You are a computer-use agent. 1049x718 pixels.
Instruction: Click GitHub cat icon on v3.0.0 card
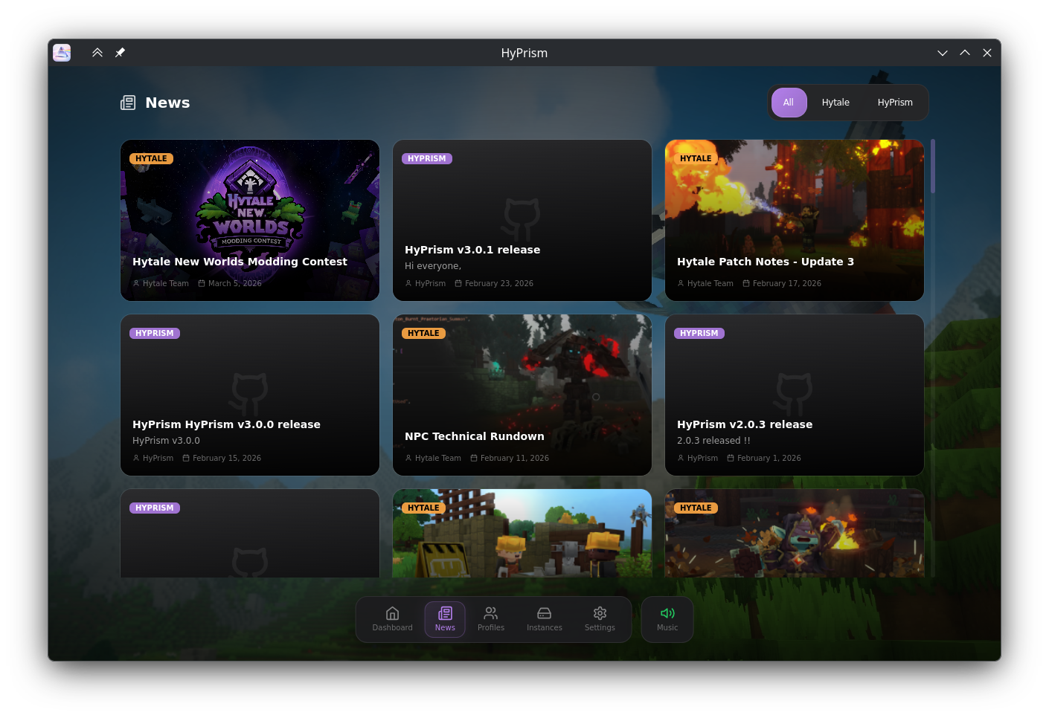(x=249, y=394)
